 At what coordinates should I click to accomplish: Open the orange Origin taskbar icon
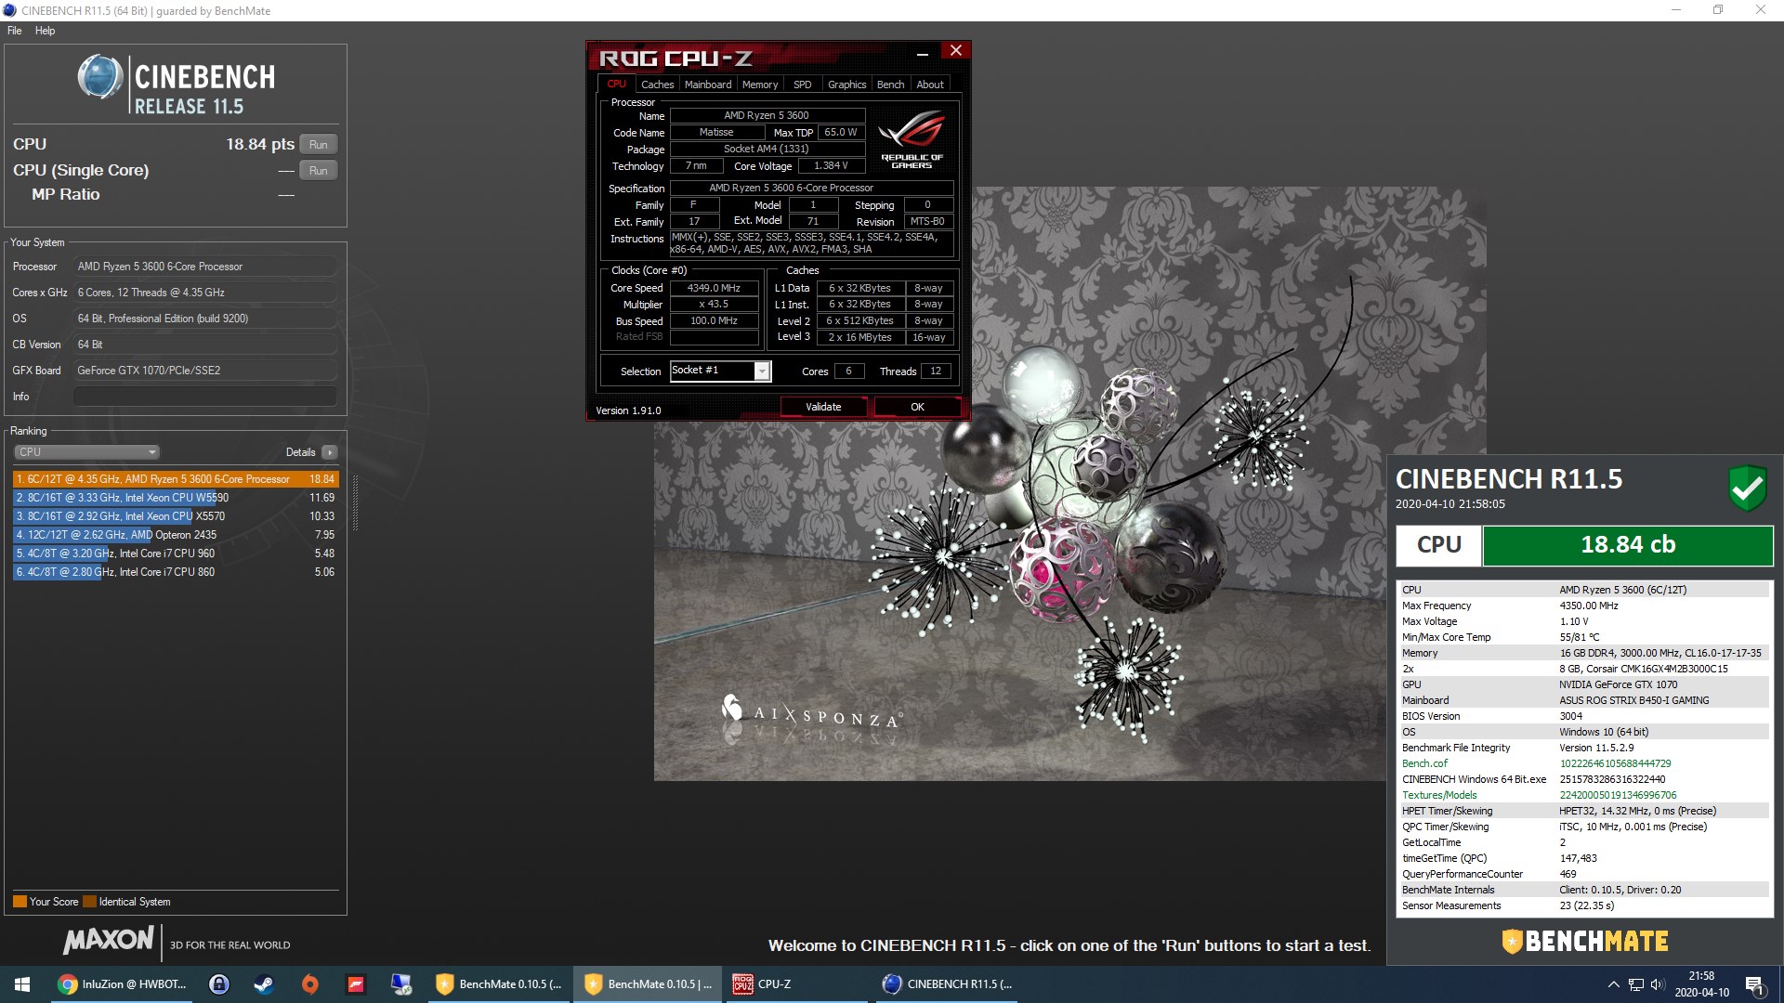[310, 984]
